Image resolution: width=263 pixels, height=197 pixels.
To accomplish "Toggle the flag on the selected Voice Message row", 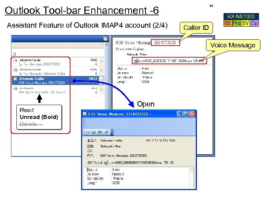I will coord(101,80).
